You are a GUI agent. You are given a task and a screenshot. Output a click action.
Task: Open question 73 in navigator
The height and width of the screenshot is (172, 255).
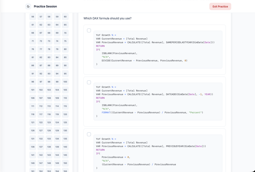click(49, 41)
